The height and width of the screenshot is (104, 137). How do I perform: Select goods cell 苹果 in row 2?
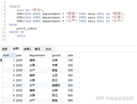[59, 65]
